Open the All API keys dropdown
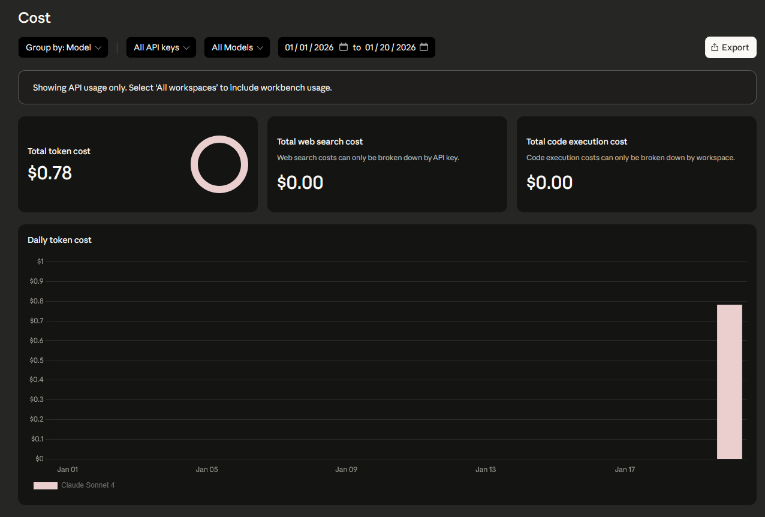Viewport: 765px width, 517px height. click(x=161, y=47)
